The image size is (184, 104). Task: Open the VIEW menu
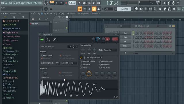[x=23, y=3]
